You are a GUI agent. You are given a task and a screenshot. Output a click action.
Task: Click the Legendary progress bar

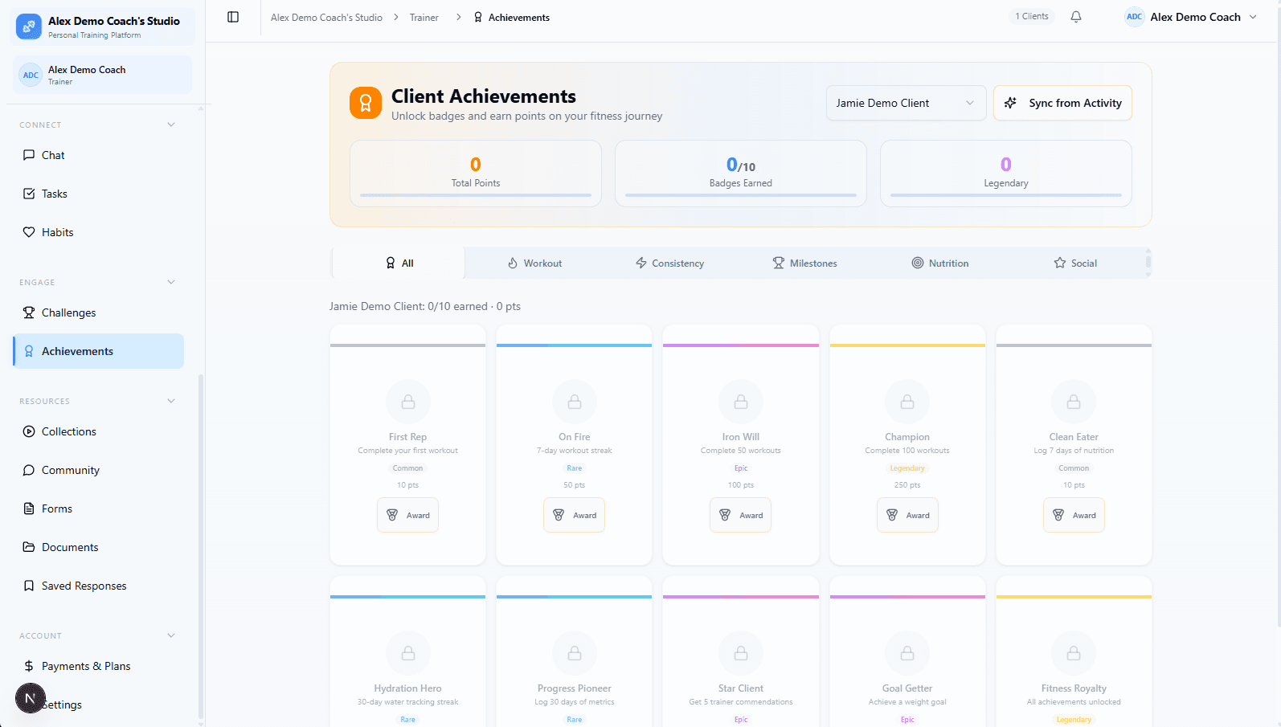point(1006,195)
